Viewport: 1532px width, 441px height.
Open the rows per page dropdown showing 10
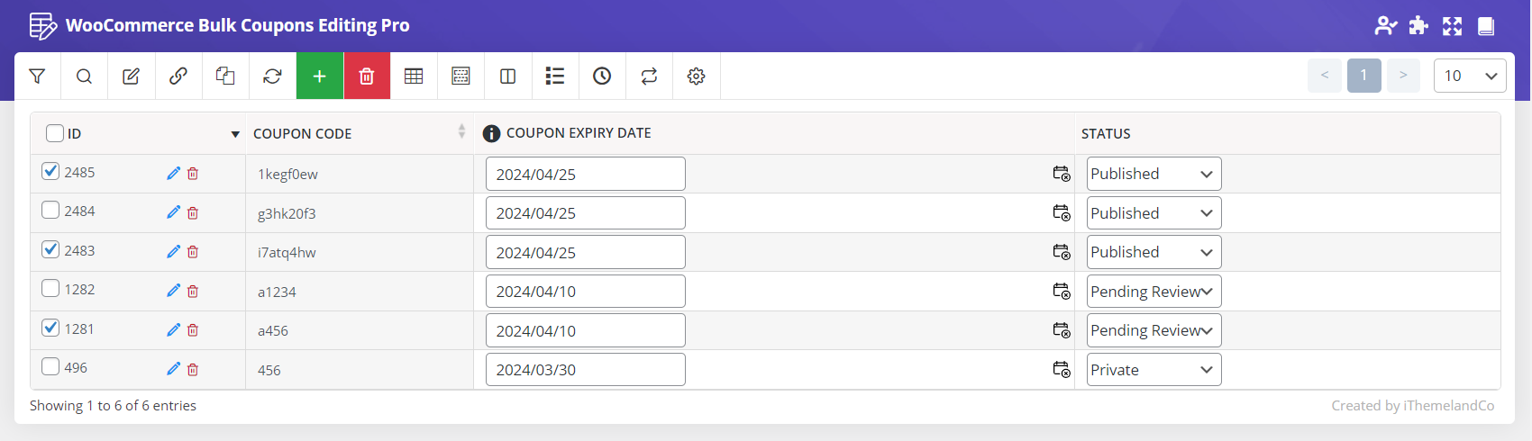point(1469,76)
